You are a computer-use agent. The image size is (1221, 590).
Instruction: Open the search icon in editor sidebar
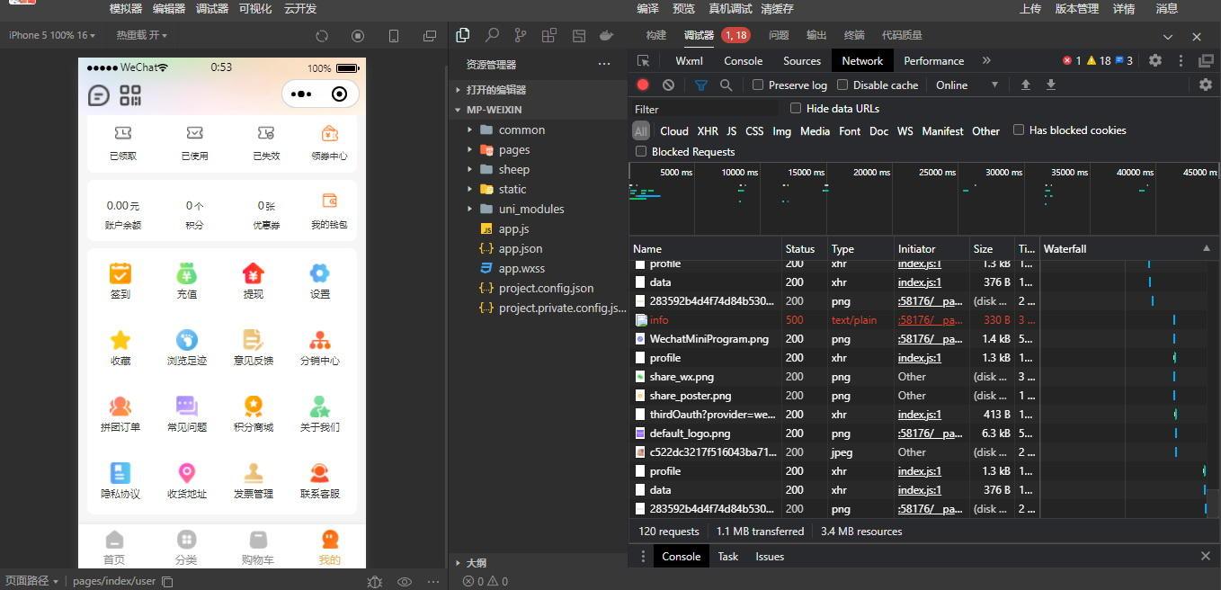(x=492, y=36)
